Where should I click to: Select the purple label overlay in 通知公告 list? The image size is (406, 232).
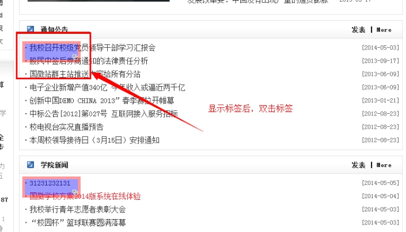[51, 52]
